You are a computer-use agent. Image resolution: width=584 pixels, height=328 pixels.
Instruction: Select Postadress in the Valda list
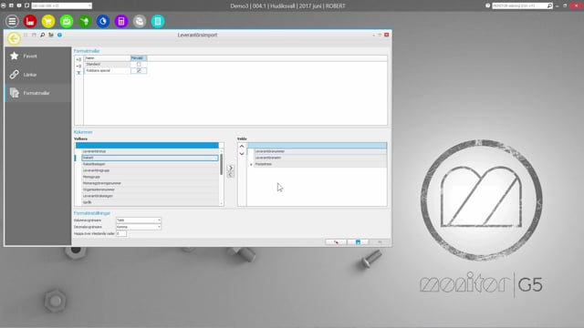[320, 164]
